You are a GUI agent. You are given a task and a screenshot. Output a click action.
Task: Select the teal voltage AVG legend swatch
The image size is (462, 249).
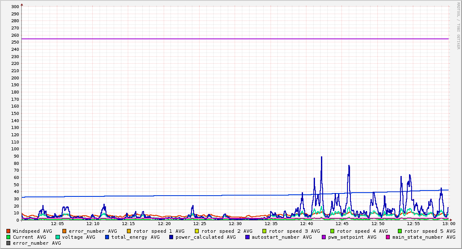pyautogui.click(x=58, y=237)
